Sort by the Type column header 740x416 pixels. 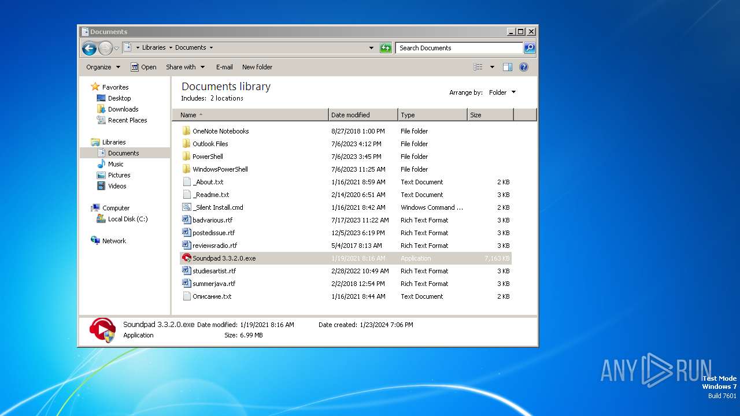point(432,115)
